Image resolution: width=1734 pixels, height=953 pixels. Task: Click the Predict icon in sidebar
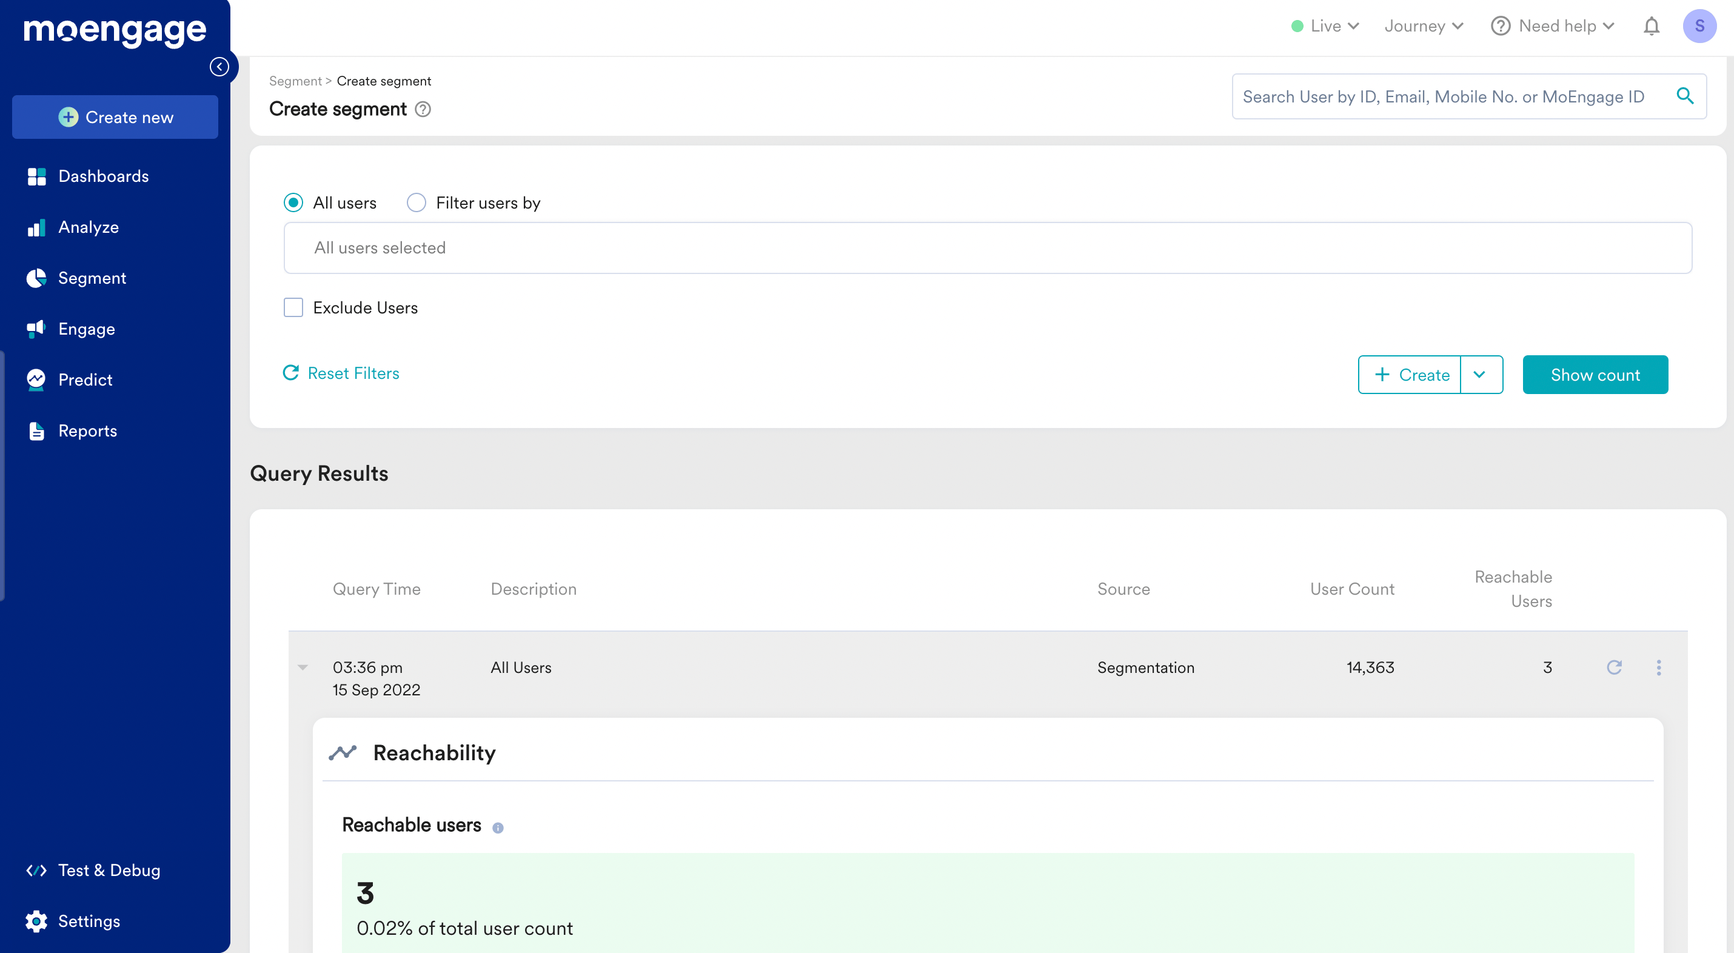(x=36, y=380)
